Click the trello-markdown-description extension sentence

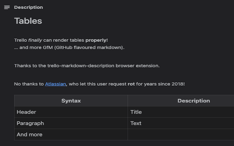87,66
